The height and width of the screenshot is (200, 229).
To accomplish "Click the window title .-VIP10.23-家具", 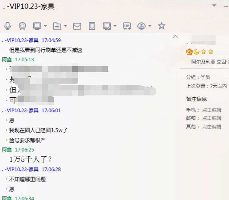I will point(29,6).
